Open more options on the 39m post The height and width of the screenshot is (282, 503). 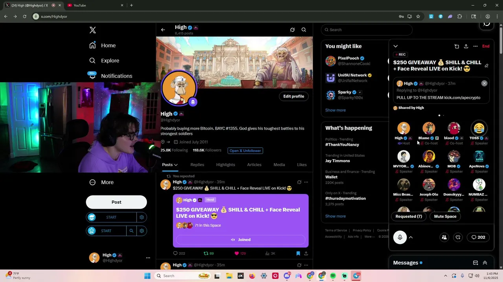coord(306,182)
